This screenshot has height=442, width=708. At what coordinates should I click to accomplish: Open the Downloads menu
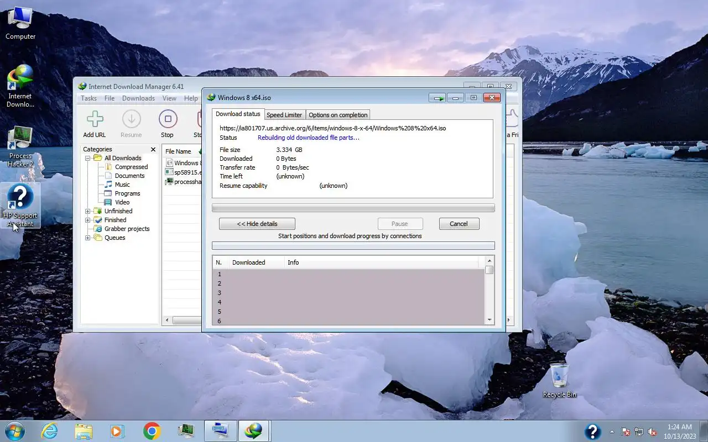138,98
